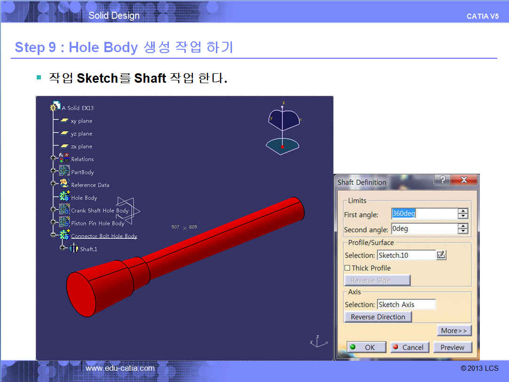Image resolution: width=509 pixels, height=382 pixels.
Task: Click the Reverse Direction button
Action: pyautogui.click(x=378, y=317)
